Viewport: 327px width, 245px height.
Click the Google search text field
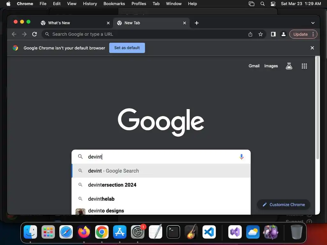click(x=161, y=157)
